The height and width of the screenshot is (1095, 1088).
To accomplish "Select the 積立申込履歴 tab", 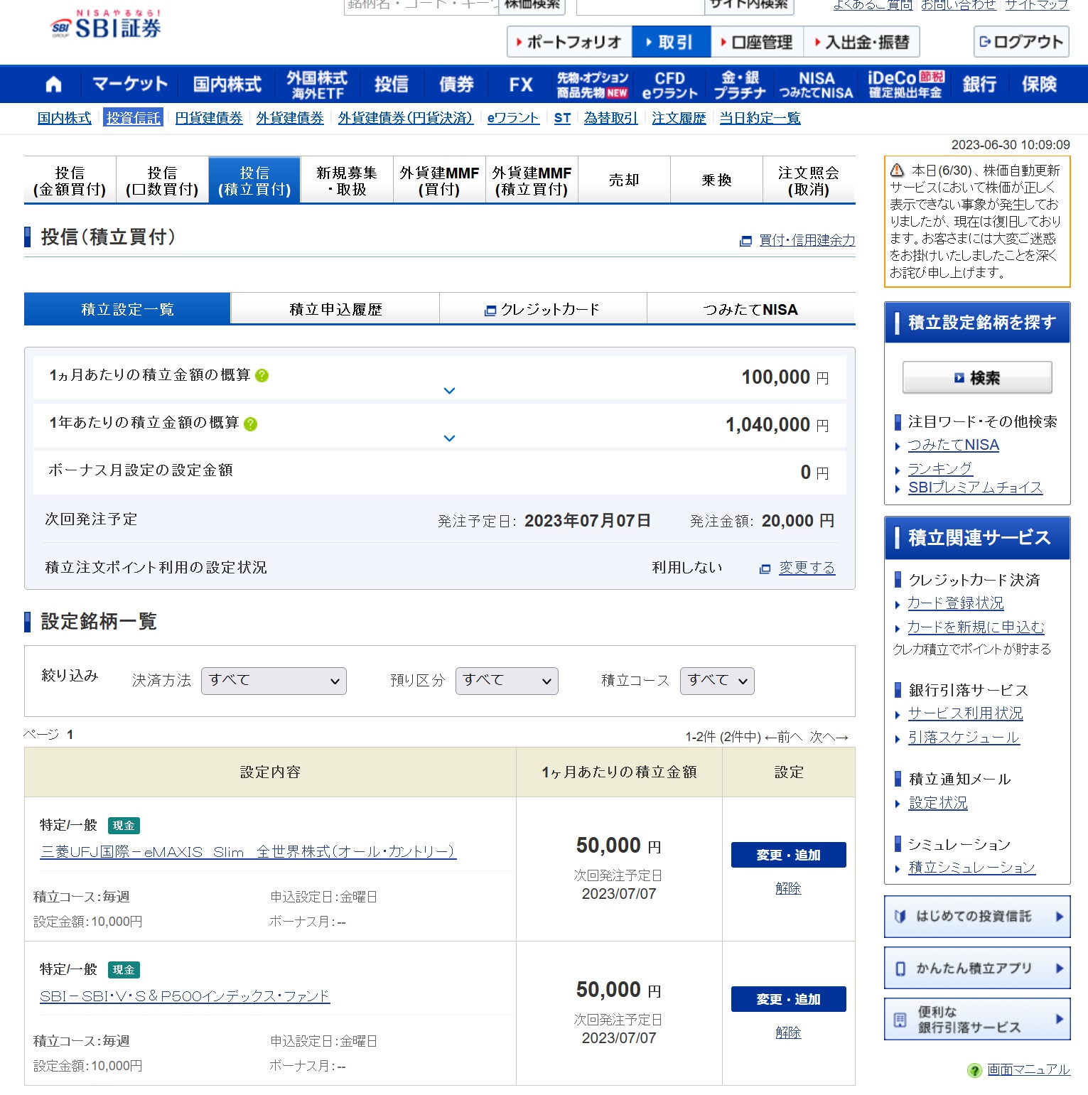I will (x=335, y=309).
